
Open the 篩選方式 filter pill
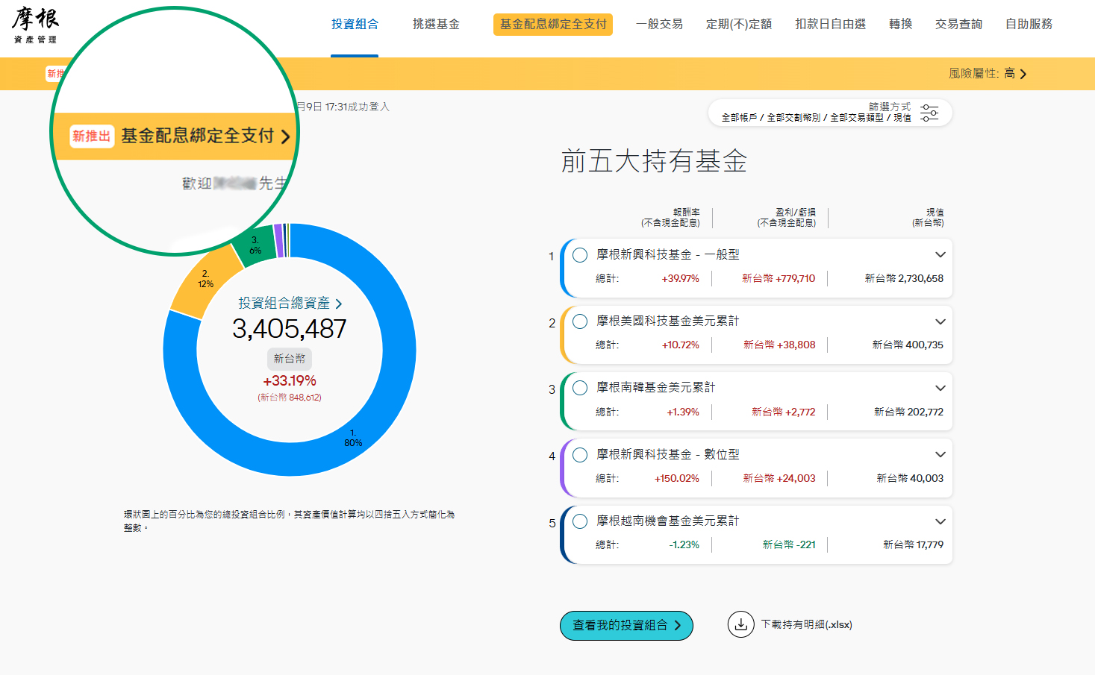pos(830,113)
